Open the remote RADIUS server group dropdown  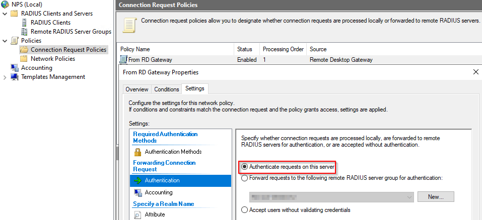coord(409,197)
